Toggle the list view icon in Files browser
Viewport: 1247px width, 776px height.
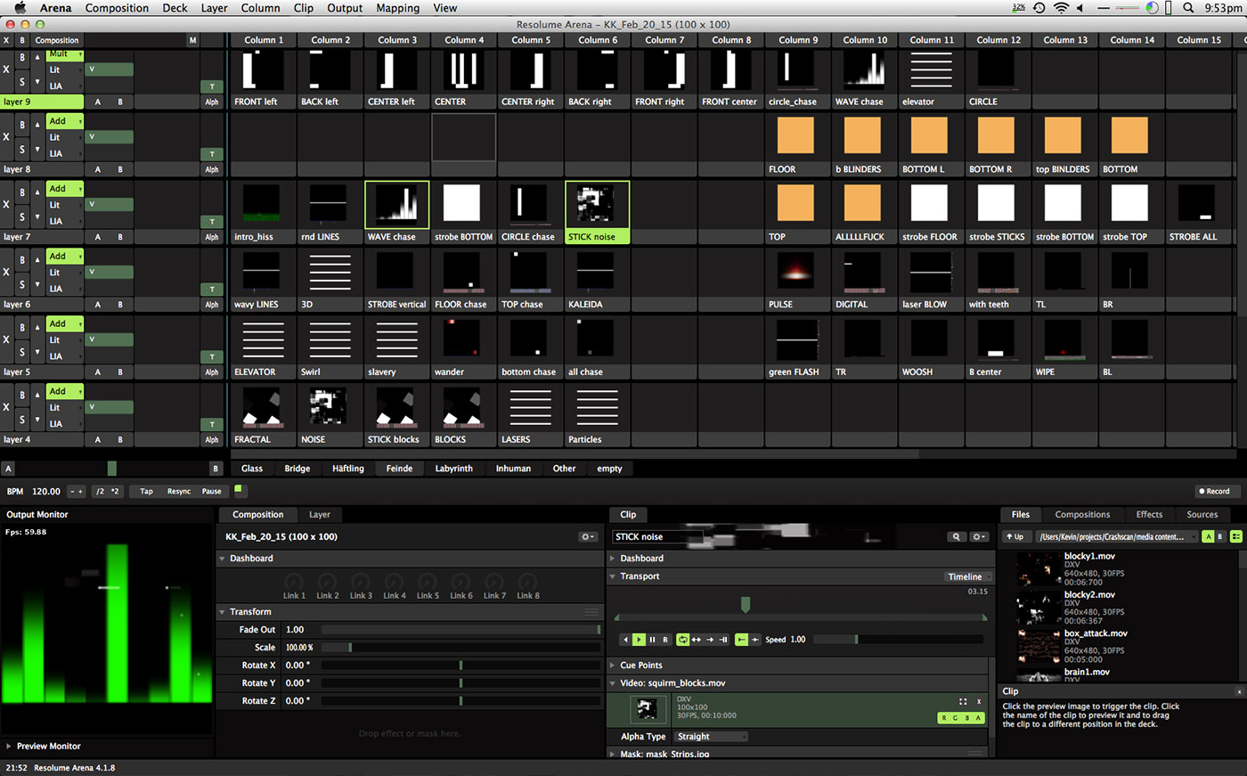(x=1236, y=536)
